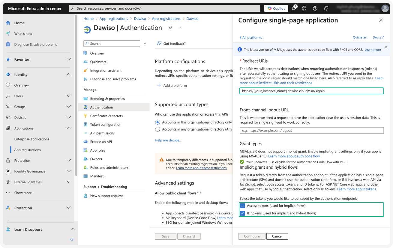The image size is (393, 248).
Task: Click the Diagnose & solve problems sidebar icon
Action: point(8,44)
